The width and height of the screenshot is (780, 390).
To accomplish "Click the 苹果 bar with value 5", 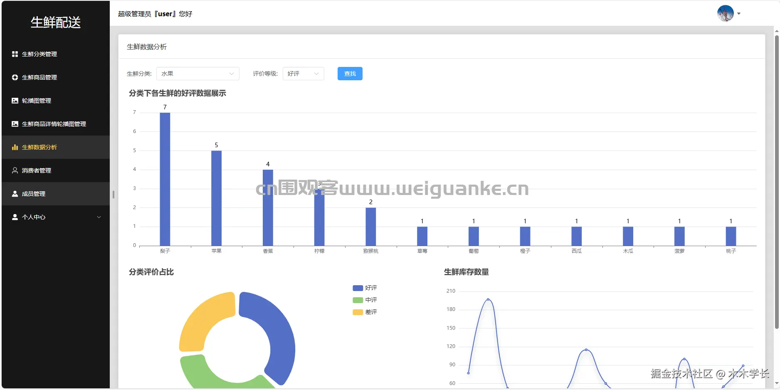I will (216, 198).
